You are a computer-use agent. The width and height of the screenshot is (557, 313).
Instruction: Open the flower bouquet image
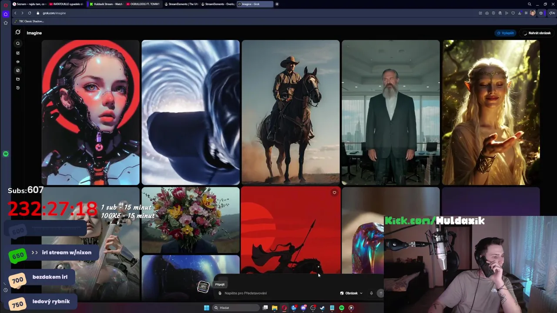(x=191, y=220)
